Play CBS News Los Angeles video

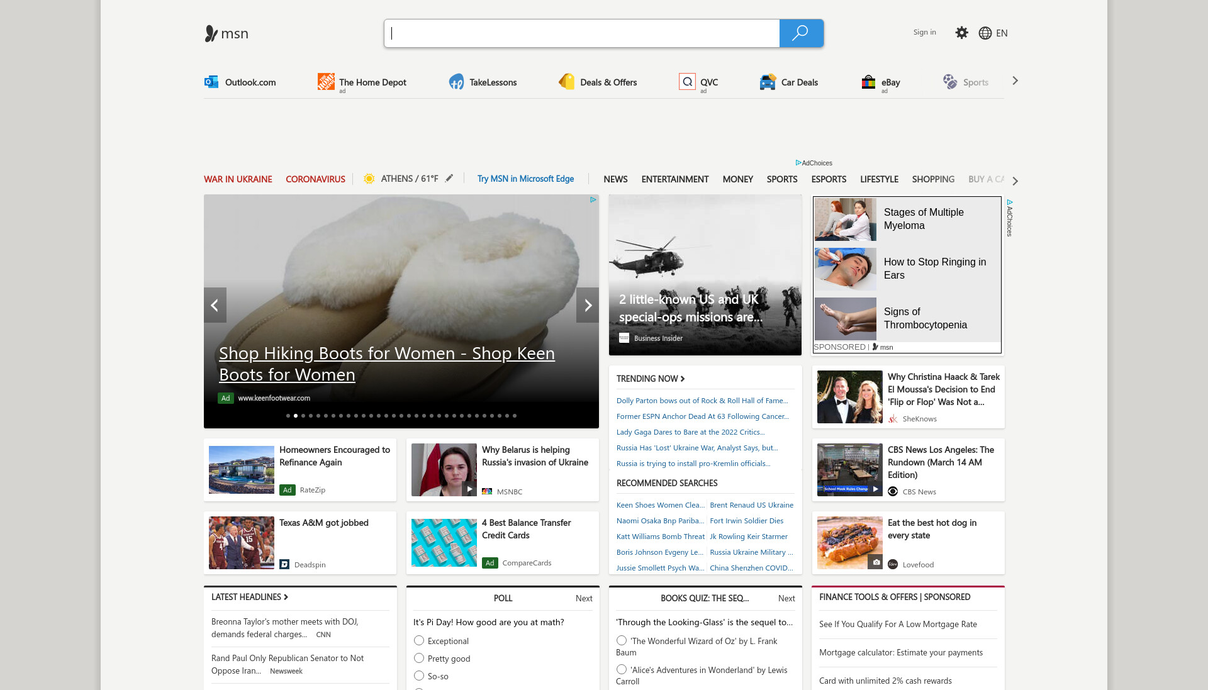[875, 489]
